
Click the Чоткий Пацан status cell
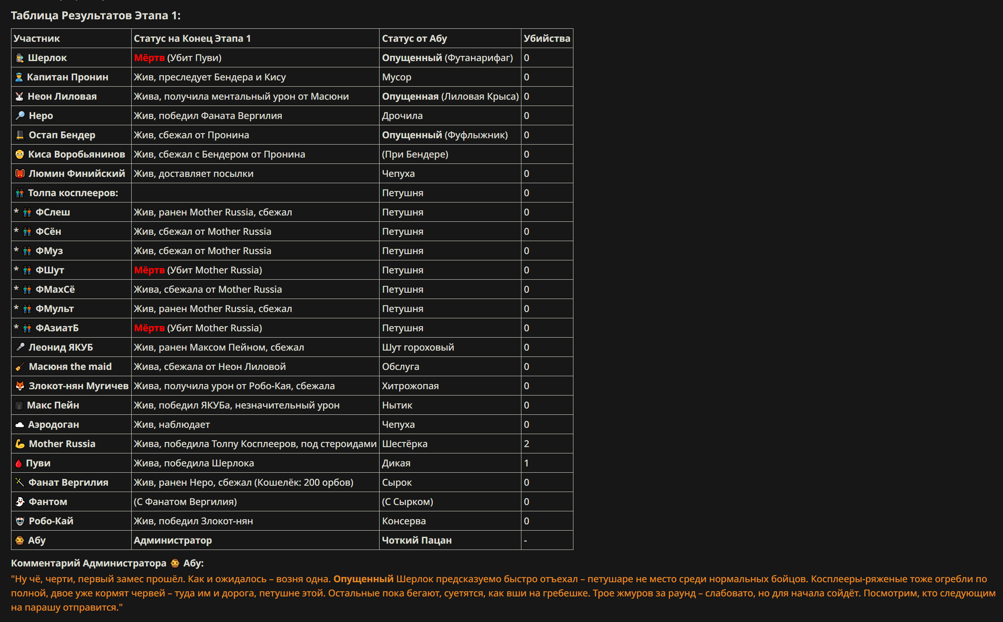pos(450,540)
